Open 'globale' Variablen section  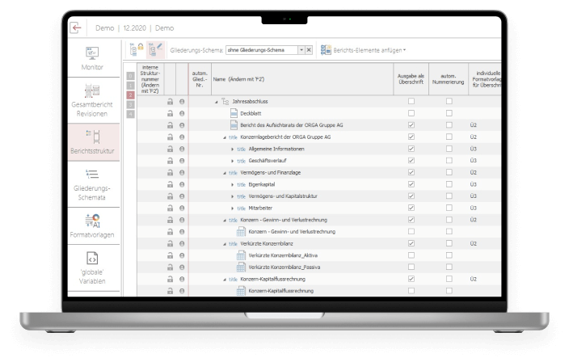[92, 267]
